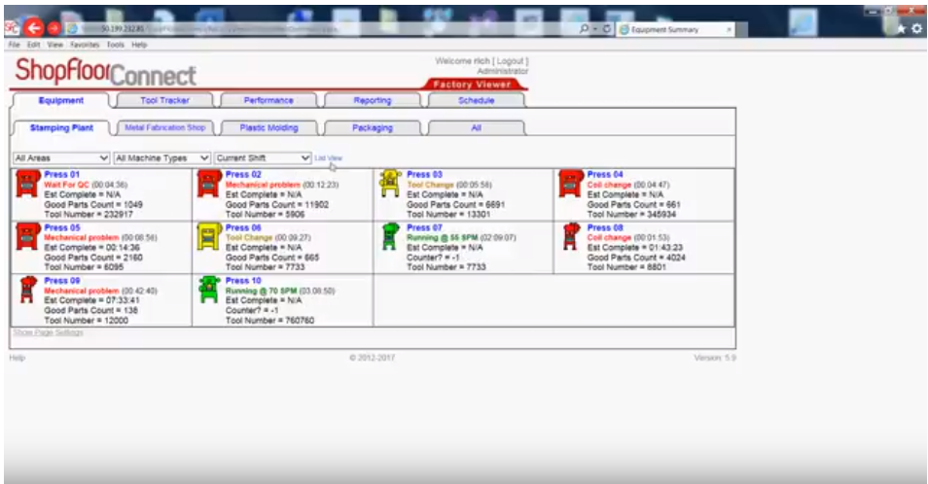Open the Favorites menu in browser
This screenshot has width=928, height=484.
click(83, 45)
